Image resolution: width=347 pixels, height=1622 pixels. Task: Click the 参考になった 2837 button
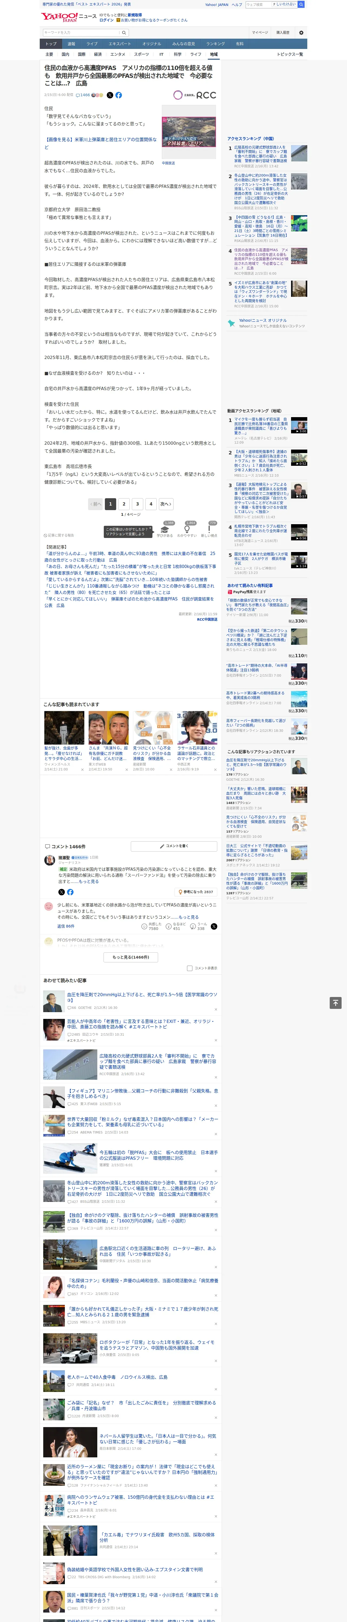(196, 892)
